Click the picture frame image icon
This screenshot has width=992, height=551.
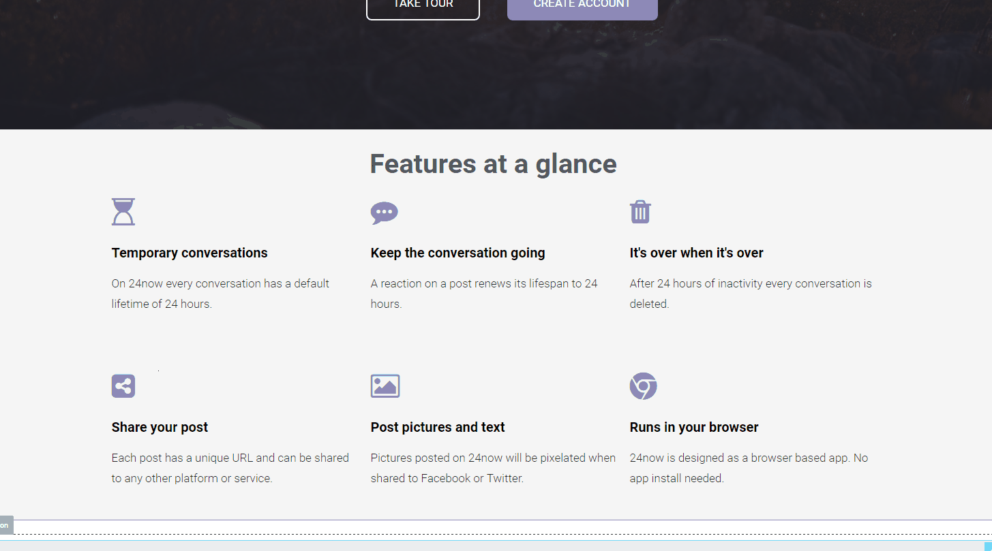385,386
